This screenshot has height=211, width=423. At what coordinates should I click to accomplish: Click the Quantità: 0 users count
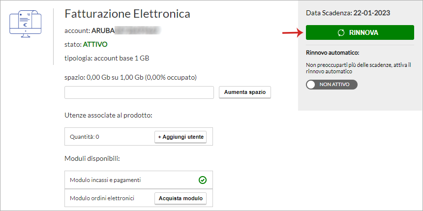tap(85, 137)
